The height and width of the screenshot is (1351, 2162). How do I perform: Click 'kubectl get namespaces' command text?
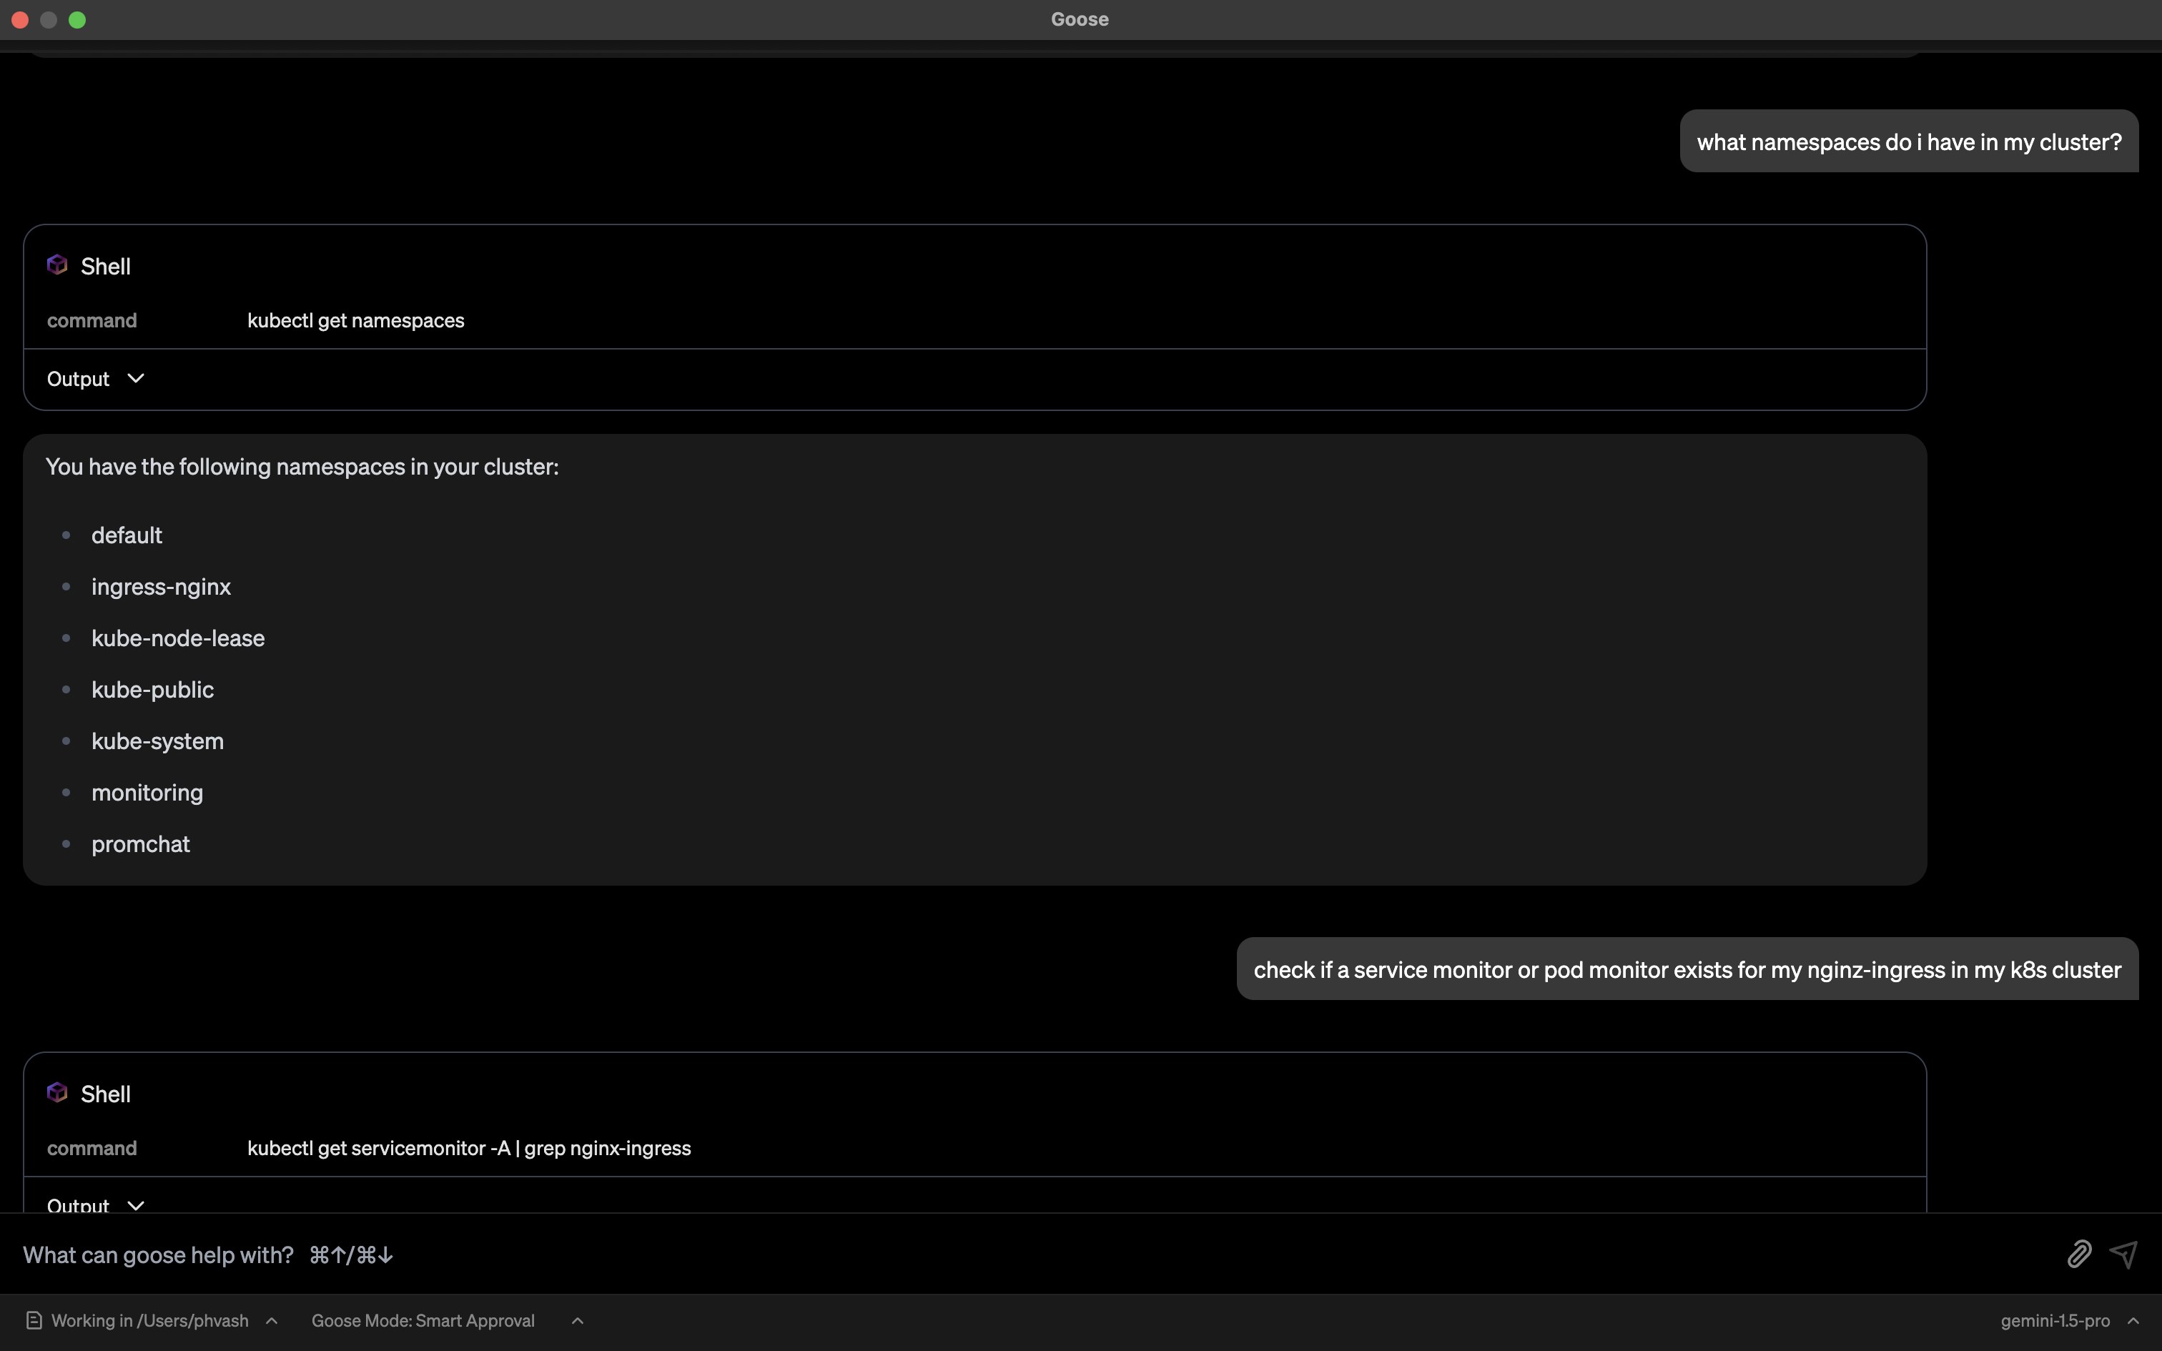pos(355,320)
